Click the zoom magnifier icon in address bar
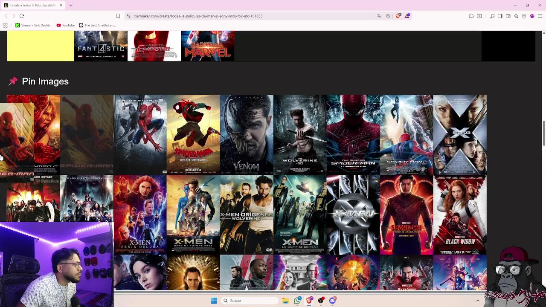 point(388,16)
